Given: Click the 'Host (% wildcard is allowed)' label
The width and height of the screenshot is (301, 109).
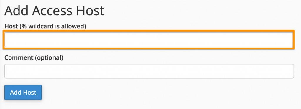Looking at the screenshot, I should (45, 26).
